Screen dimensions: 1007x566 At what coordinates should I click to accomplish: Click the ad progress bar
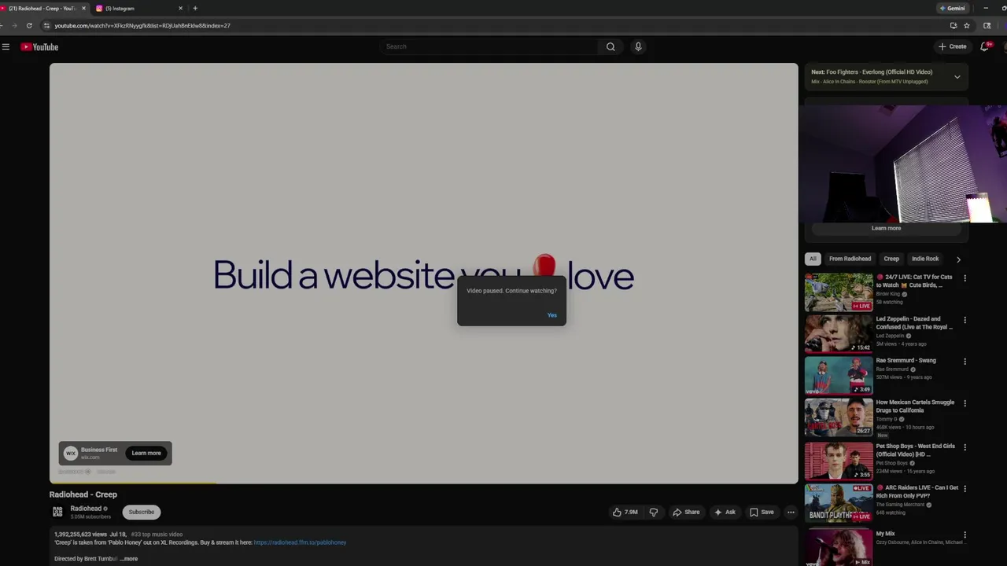click(423, 483)
